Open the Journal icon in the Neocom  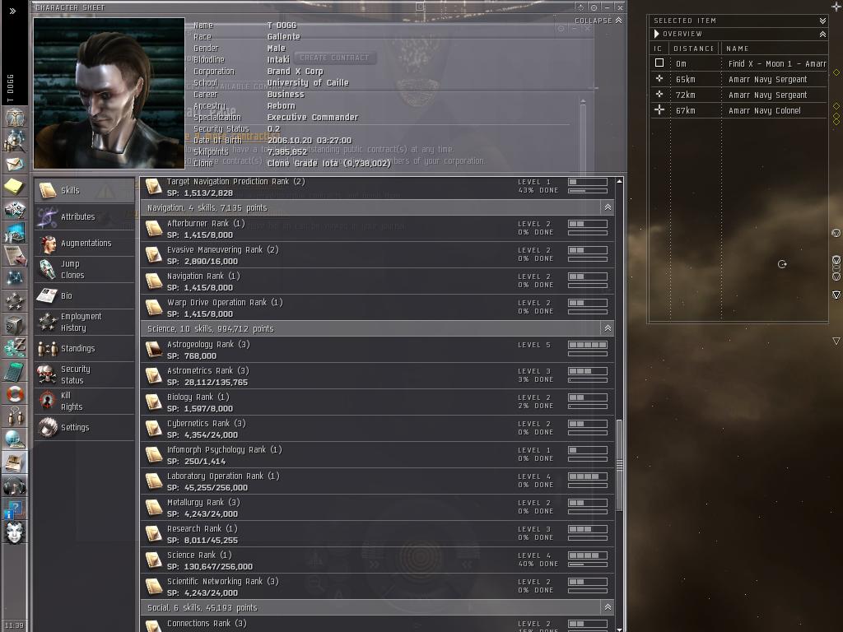tap(15, 463)
